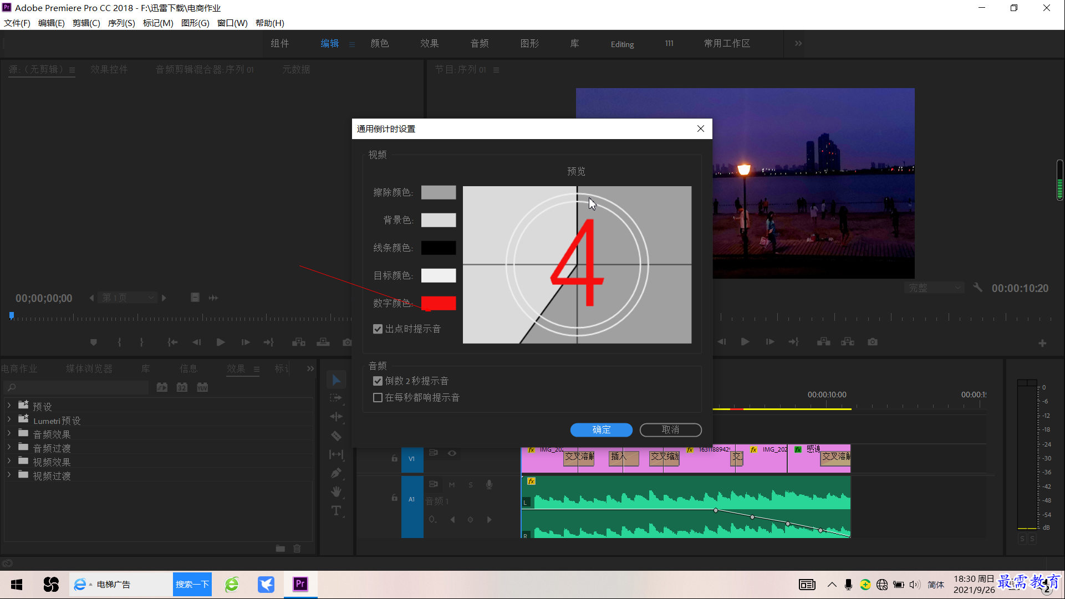The height and width of the screenshot is (599, 1065).
Task: Click the 00:00:10:00 timeline ruler mark
Action: (827, 395)
